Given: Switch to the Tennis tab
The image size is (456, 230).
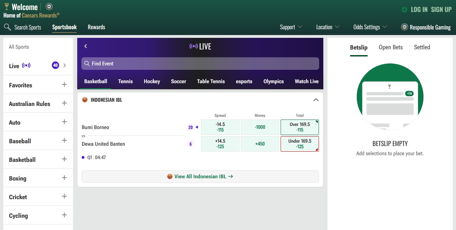Looking at the screenshot, I should click(x=125, y=81).
